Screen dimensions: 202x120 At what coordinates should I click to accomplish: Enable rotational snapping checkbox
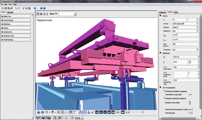(165, 98)
